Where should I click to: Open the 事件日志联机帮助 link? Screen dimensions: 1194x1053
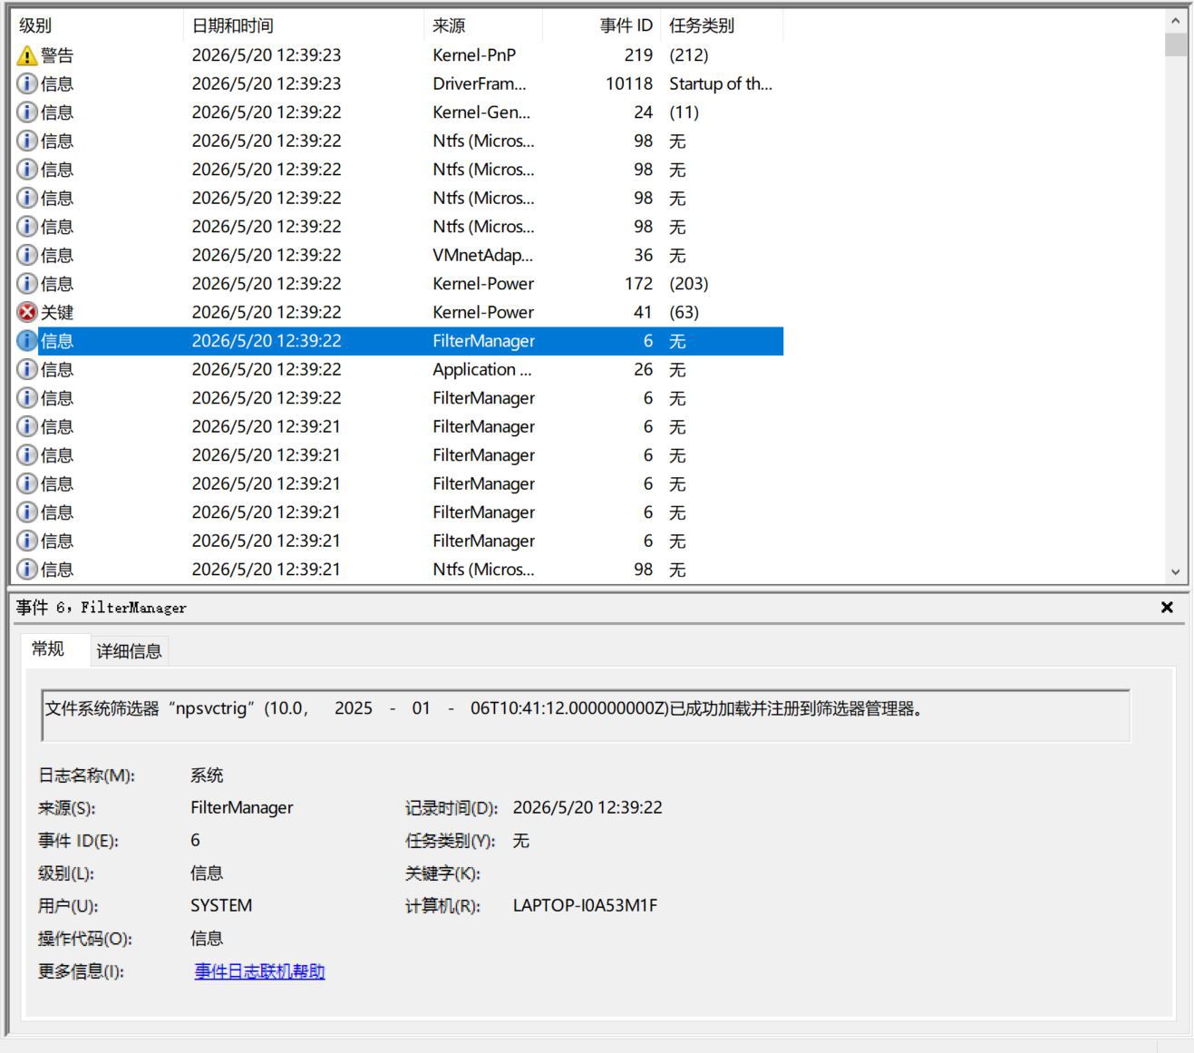[x=259, y=971]
